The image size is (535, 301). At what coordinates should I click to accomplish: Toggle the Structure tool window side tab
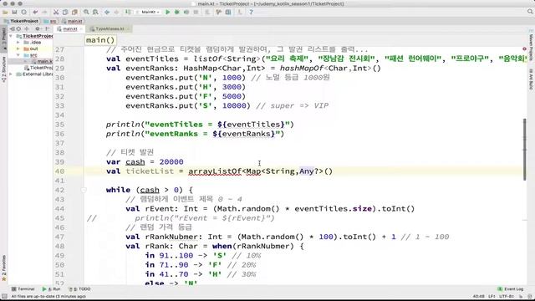pyautogui.click(x=3, y=69)
